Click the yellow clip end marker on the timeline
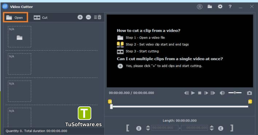258x135 pixels. click(250, 102)
